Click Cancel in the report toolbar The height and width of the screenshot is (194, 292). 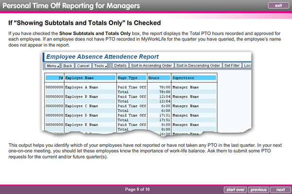click(83, 66)
